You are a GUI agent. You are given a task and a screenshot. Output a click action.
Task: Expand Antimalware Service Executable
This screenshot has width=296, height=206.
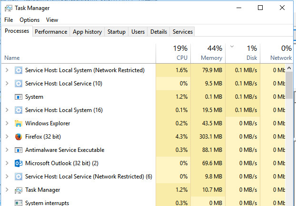7,150
